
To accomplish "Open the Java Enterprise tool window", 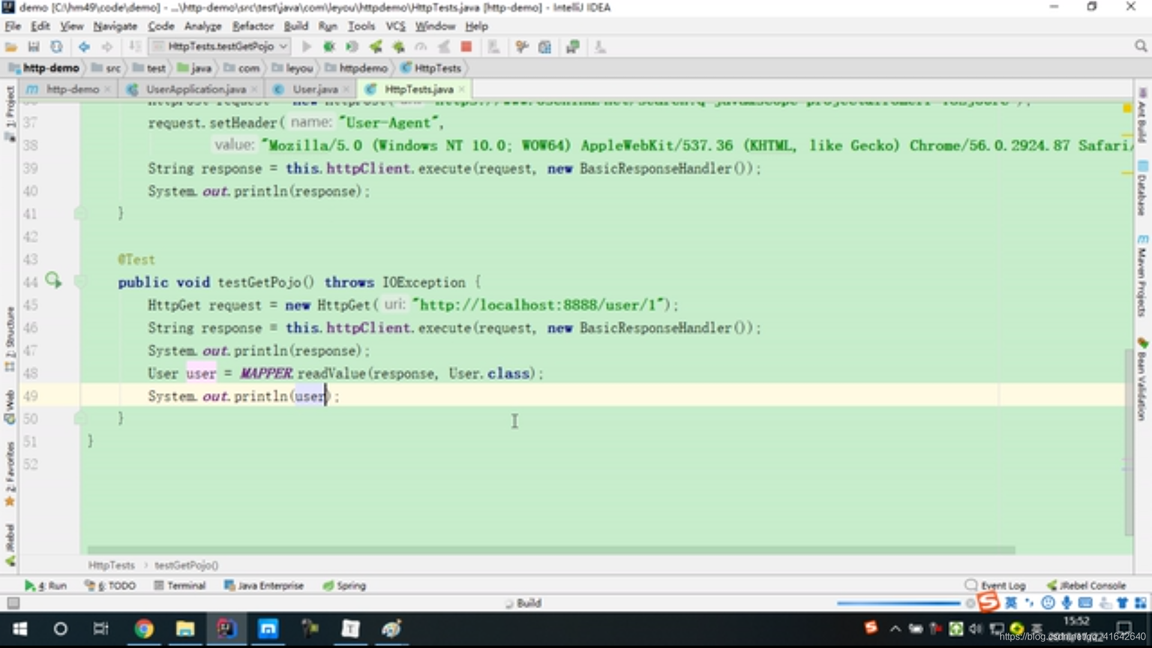I will coord(264,586).
